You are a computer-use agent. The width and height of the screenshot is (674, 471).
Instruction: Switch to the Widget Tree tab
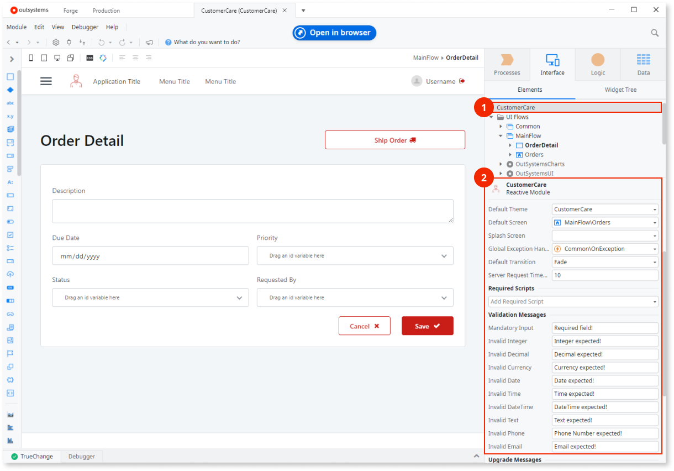[x=620, y=90]
